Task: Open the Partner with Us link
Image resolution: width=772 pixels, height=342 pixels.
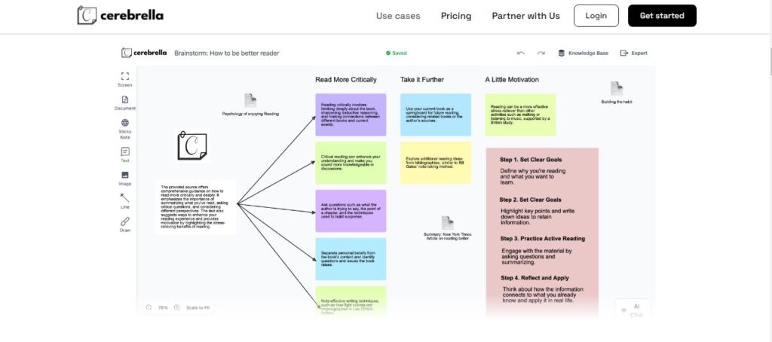Action: [525, 16]
